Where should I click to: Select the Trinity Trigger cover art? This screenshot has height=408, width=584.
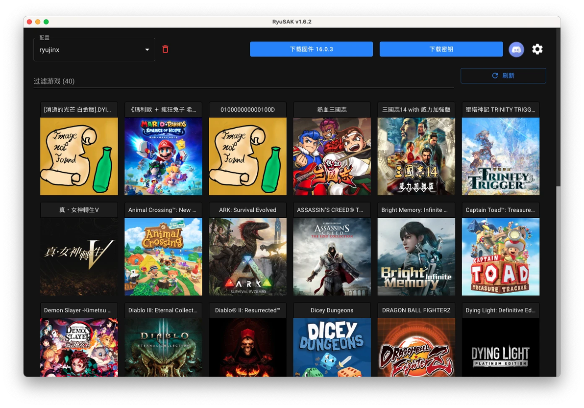pyautogui.click(x=501, y=156)
